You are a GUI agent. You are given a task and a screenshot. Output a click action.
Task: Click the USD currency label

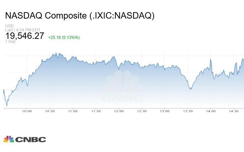click(x=9, y=26)
